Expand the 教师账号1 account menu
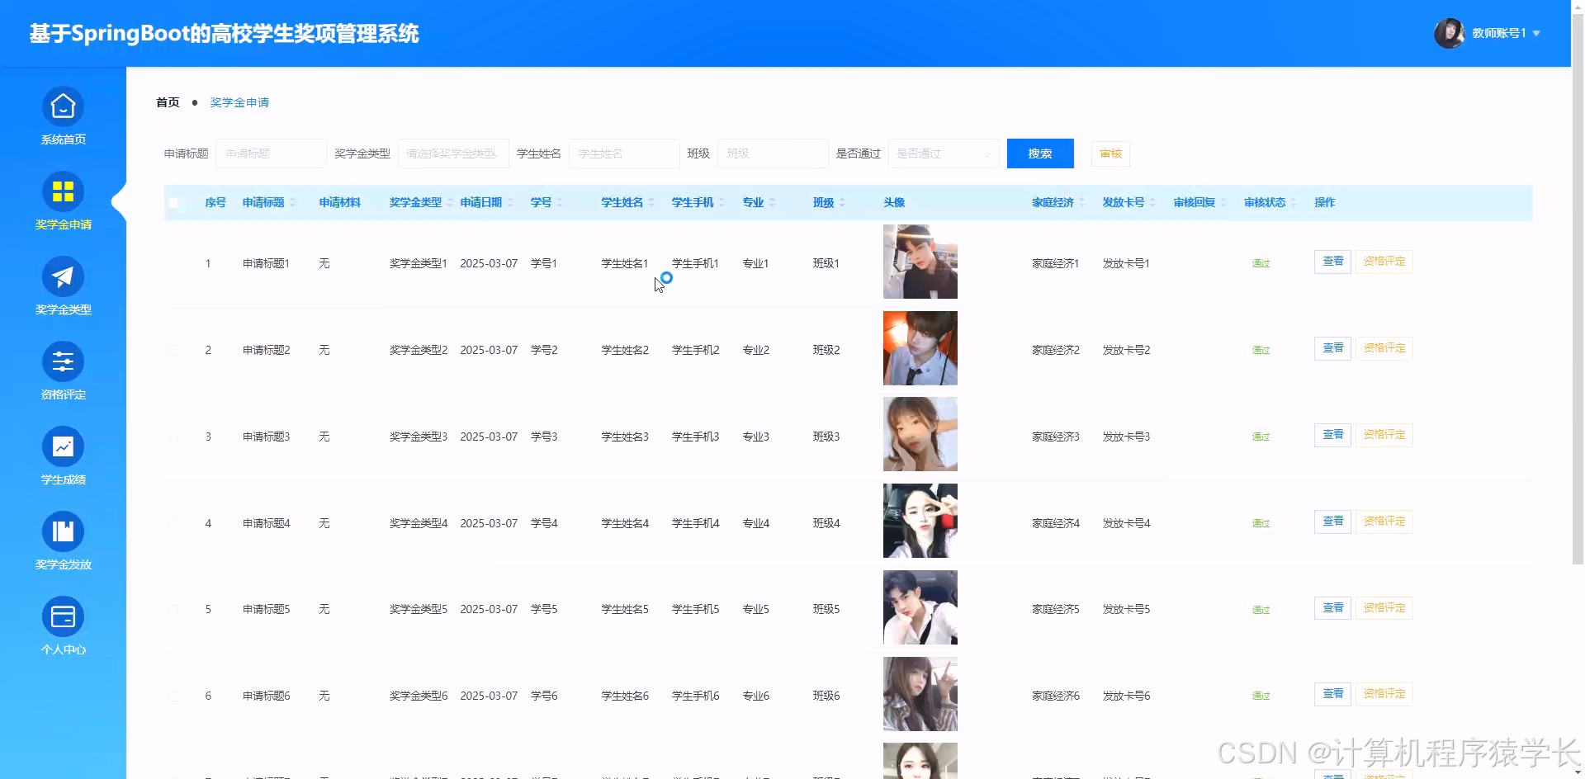The height and width of the screenshot is (779, 1585). pos(1499,33)
